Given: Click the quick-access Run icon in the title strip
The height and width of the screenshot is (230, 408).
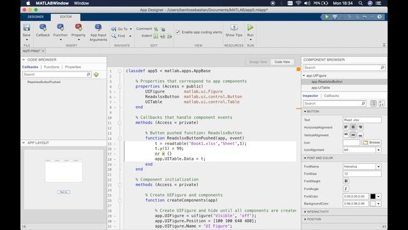Looking at the screenshot, I should [327, 17].
